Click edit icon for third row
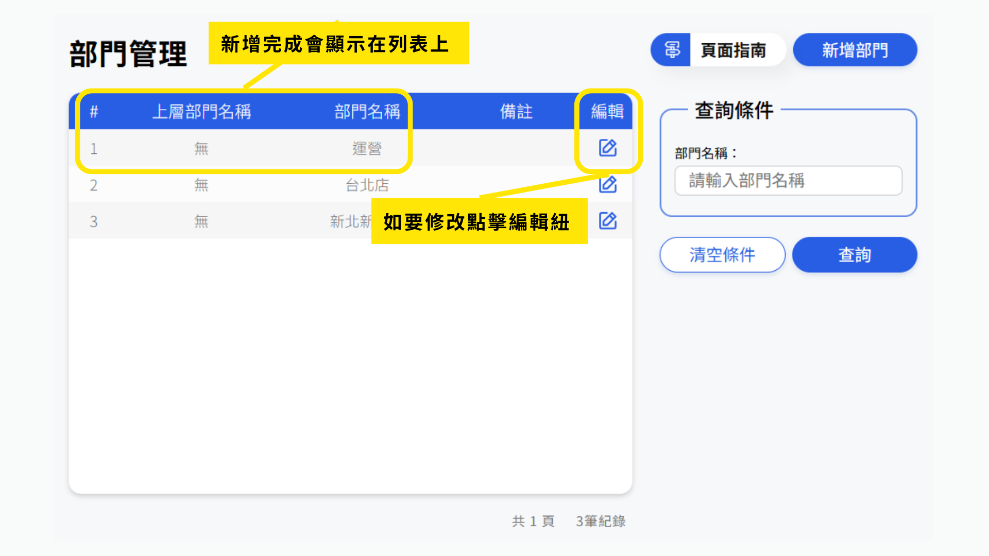Viewport: 989px width, 556px height. 608,221
